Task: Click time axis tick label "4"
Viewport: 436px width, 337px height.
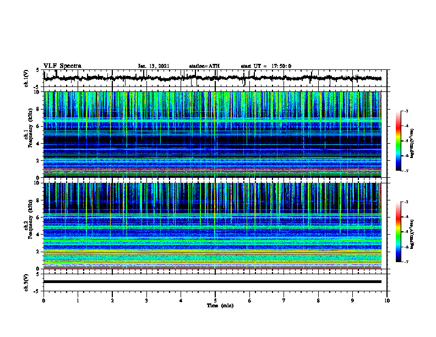Action: coord(181,301)
